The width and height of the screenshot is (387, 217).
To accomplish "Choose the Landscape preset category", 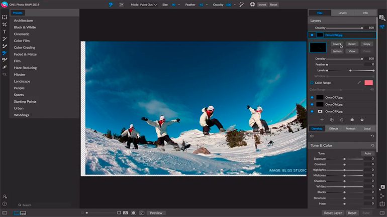I will 22,81.
